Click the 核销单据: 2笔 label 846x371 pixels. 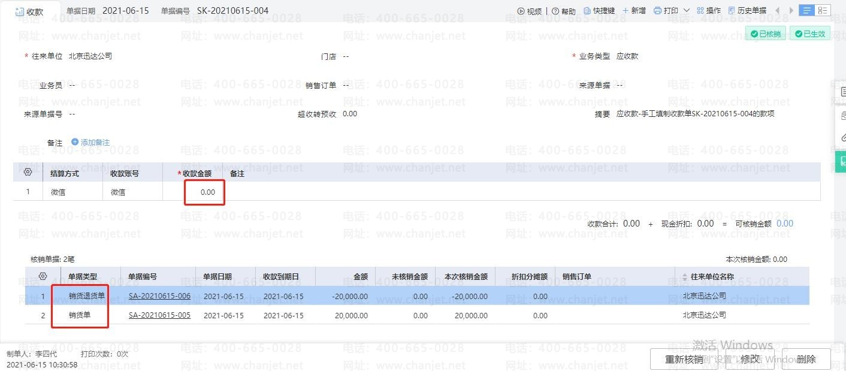coord(52,260)
